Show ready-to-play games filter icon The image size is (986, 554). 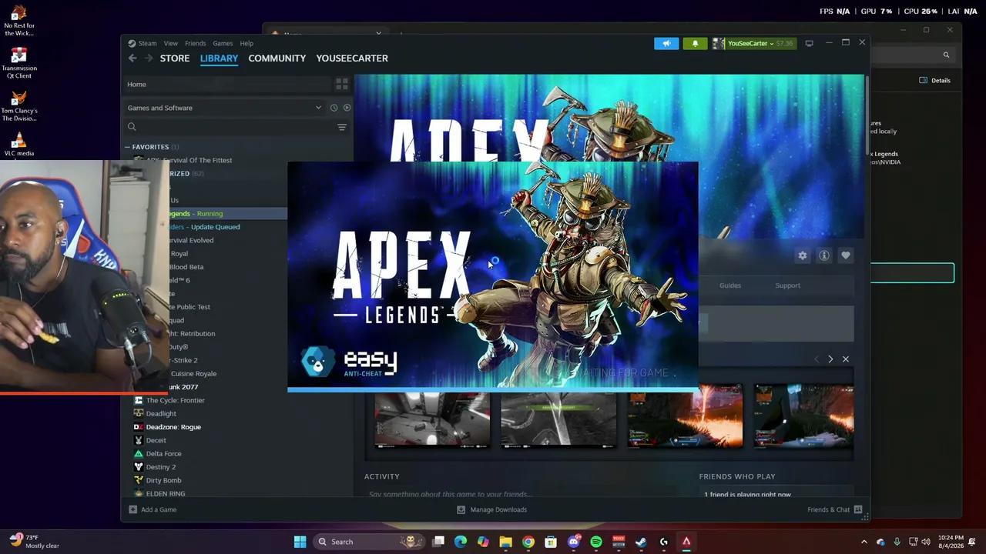(347, 108)
